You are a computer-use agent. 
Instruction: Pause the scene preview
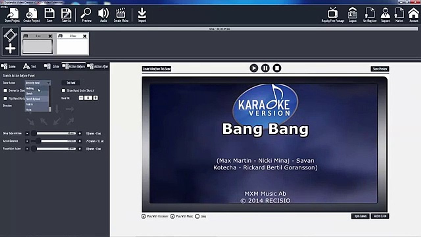coord(265,68)
